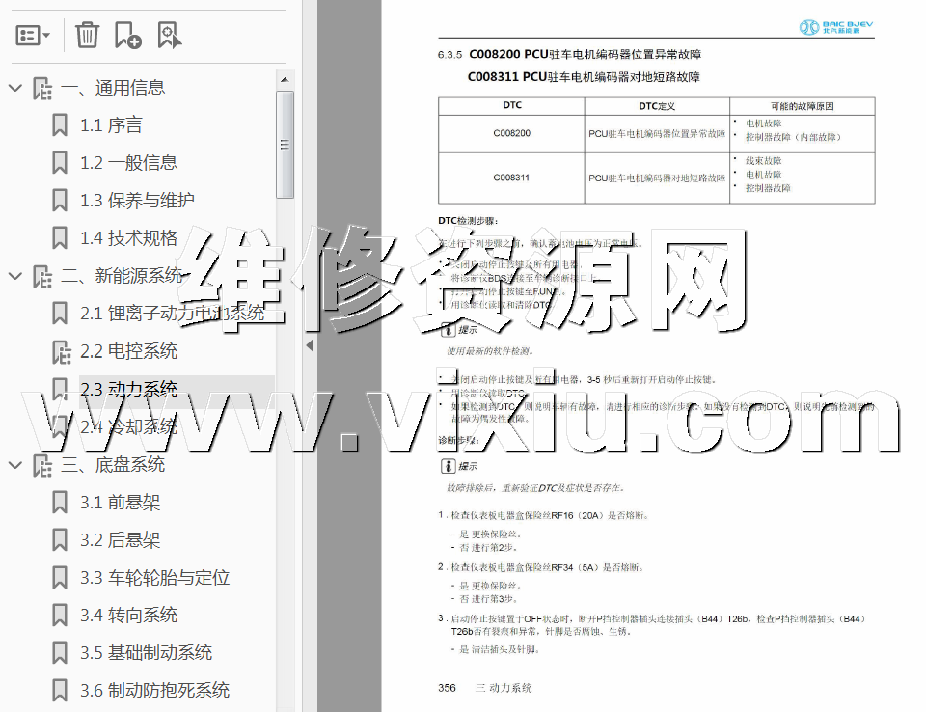This screenshot has height=712, width=926.
Task: Open the 3.3 车轮轮胎与定位 bookmark
Action: 154,578
